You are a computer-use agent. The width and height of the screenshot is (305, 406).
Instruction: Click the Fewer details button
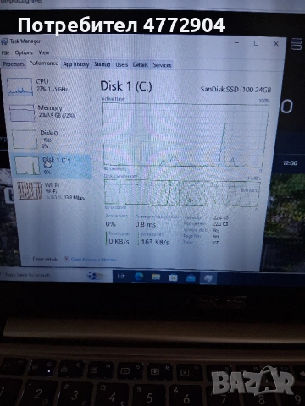[x=42, y=259]
